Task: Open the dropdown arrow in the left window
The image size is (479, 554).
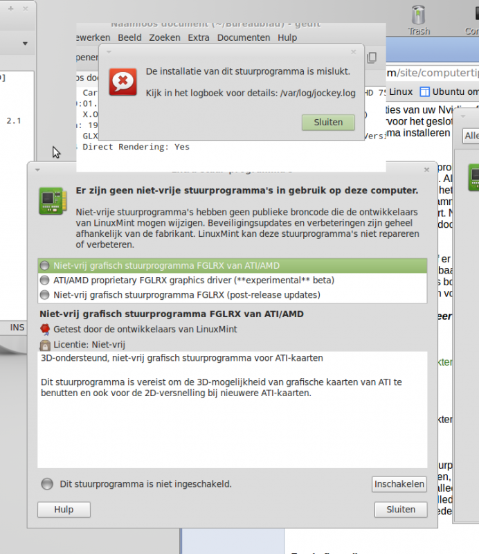Action: coord(25,44)
